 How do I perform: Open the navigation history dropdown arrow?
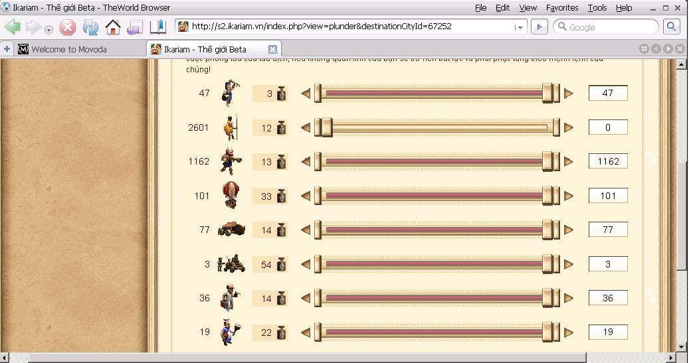[x=49, y=30]
